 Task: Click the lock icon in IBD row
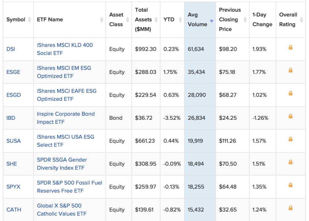(291, 116)
